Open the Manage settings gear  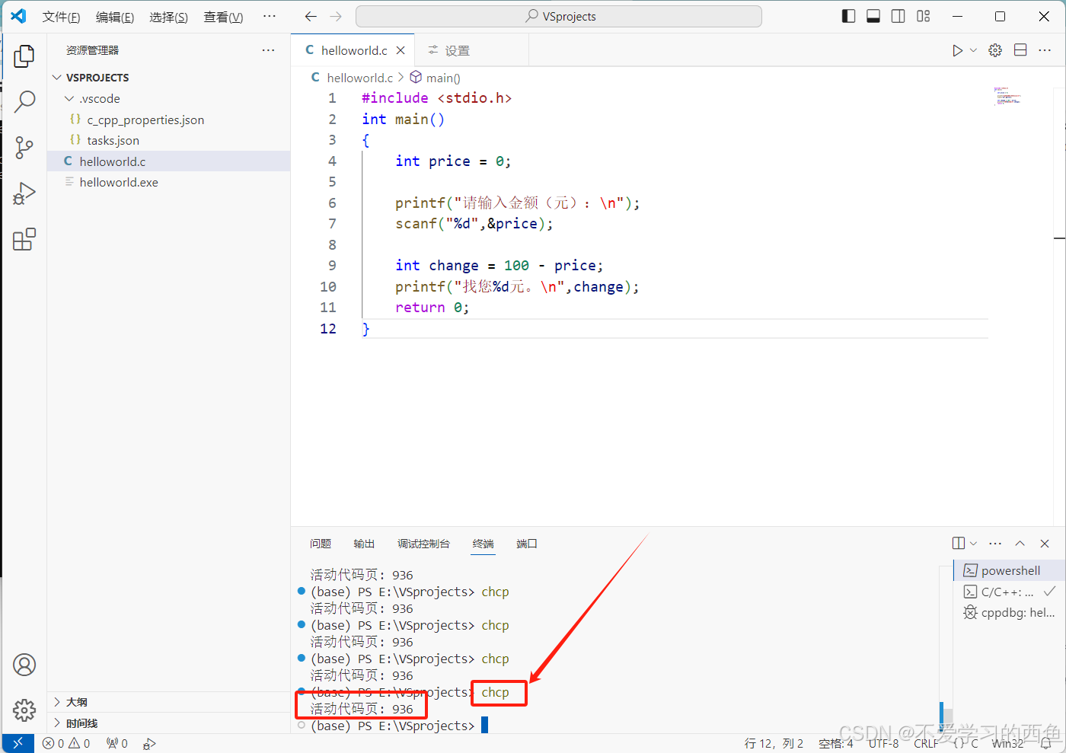24,710
